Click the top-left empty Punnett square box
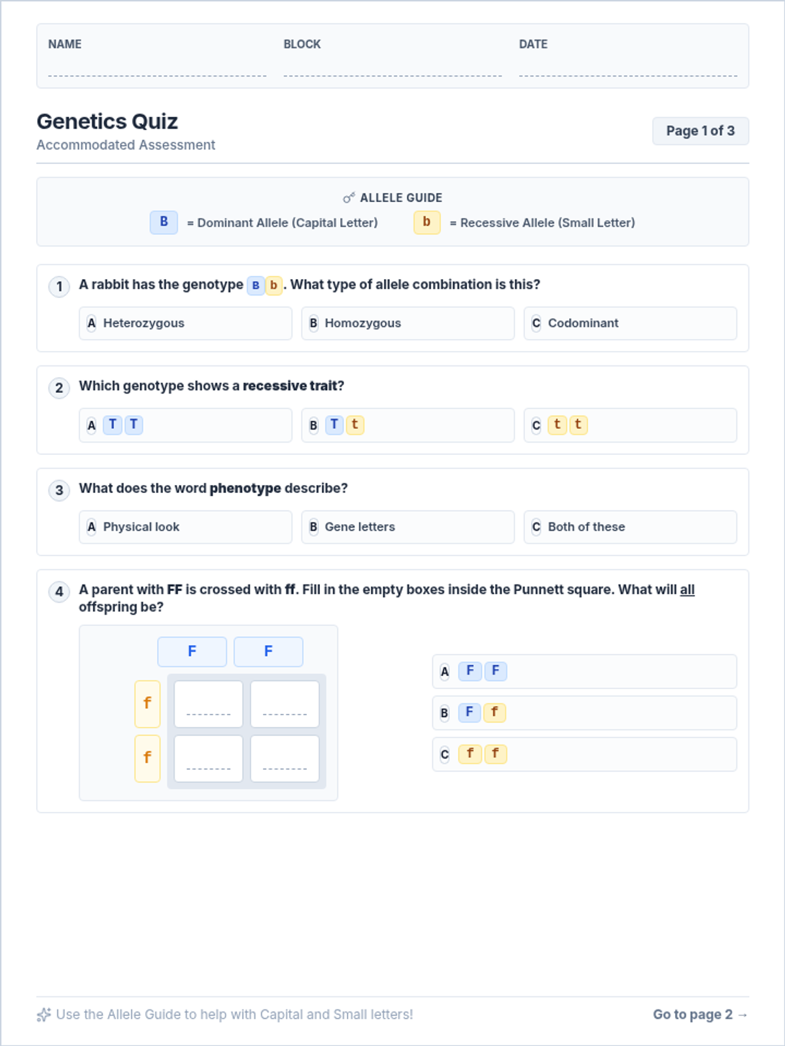The image size is (785, 1046). 209,704
